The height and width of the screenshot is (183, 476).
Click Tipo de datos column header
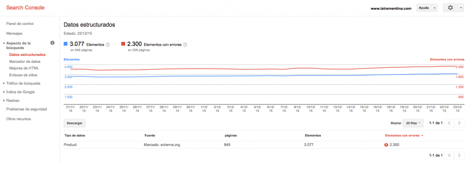click(x=75, y=136)
